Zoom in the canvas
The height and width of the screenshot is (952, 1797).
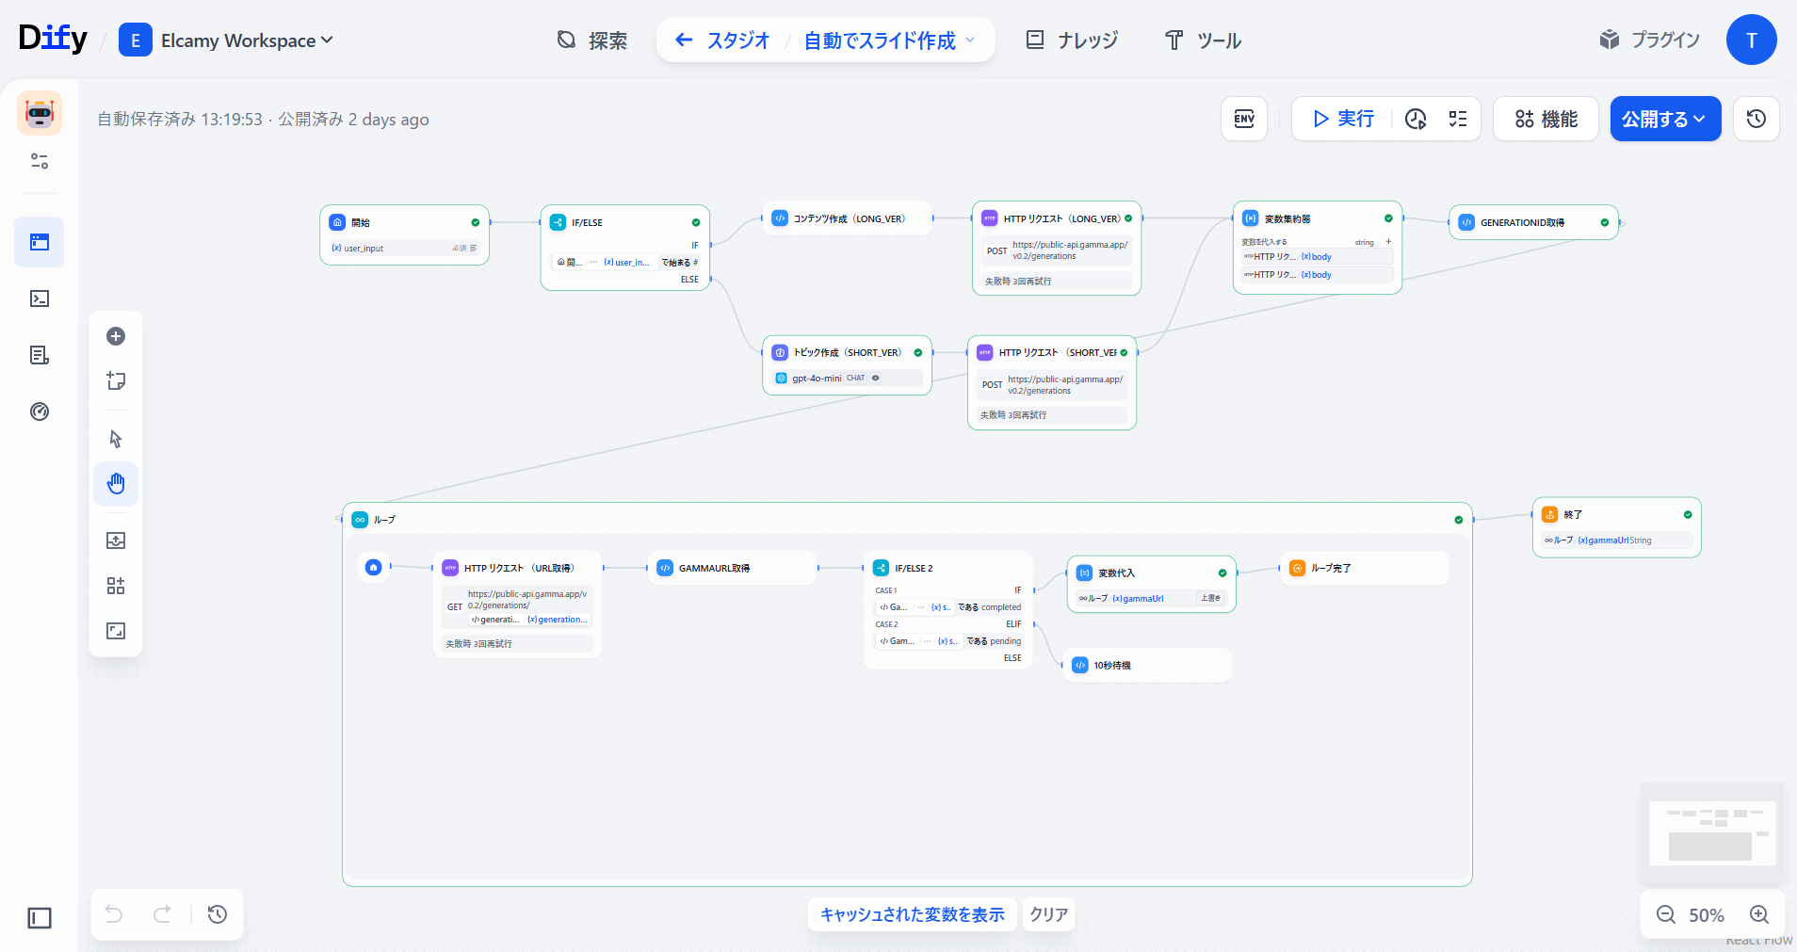click(1758, 914)
